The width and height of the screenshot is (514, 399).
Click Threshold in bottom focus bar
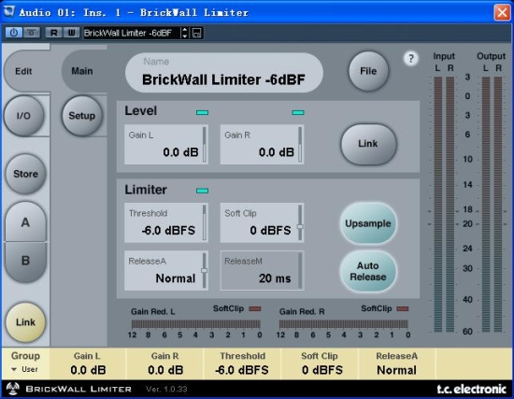tap(242, 363)
